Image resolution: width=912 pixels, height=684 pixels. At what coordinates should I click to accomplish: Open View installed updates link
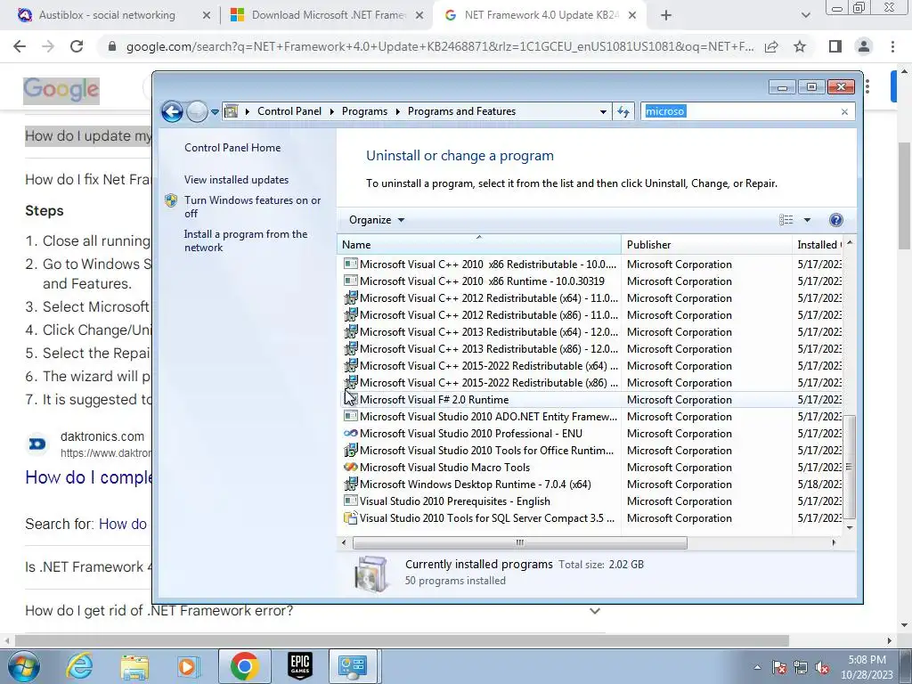236,180
